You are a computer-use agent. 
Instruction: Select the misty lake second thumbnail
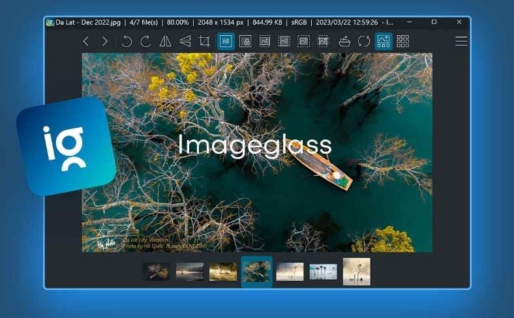point(189,272)
